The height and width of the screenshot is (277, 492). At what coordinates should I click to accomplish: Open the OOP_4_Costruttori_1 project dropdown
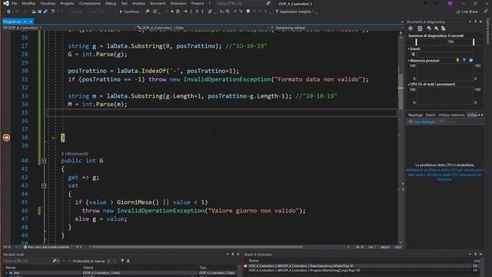tap(69, 28)
